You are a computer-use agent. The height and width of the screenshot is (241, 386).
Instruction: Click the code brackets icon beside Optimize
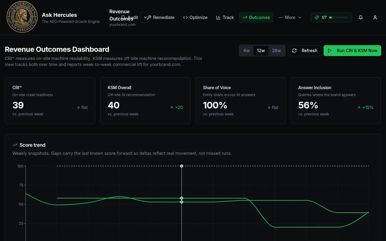pyautogui.click(x=185, y=17)
